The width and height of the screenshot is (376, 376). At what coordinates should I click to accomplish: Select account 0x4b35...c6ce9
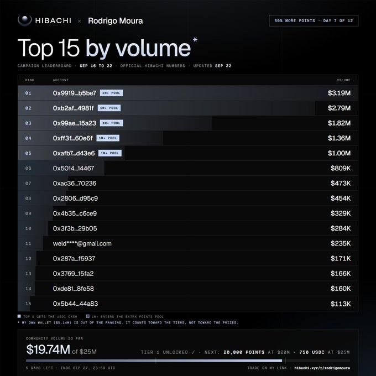tap(75, 213)
